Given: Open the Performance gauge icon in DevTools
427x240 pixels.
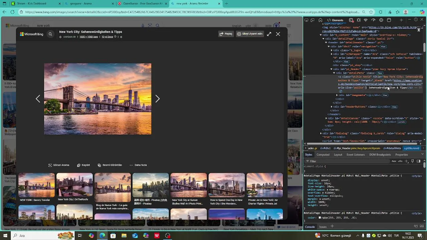Looking at the screenshot, I should 374,20.
